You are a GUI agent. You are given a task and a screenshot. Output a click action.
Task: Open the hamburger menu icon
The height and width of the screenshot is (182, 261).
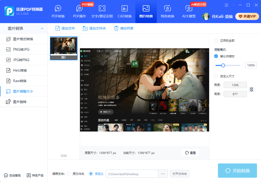[226, 5]
